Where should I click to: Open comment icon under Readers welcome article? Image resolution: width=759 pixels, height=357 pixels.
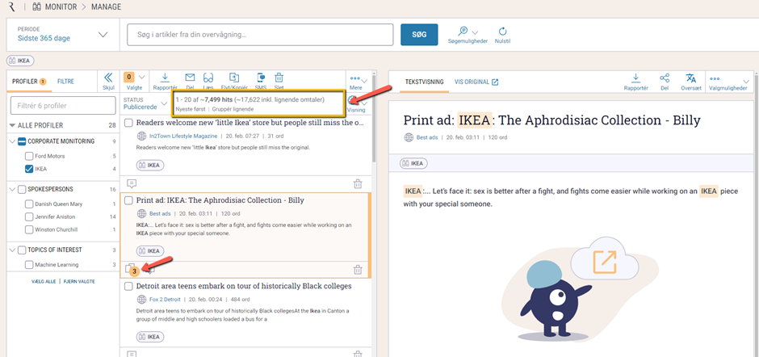pyautogui.click(x=131, y=183)
